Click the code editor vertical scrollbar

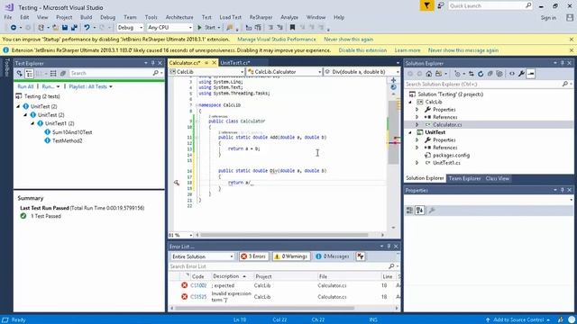(393, 132)
